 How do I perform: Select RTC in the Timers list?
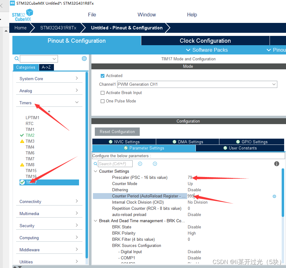[x=29, y=123]
